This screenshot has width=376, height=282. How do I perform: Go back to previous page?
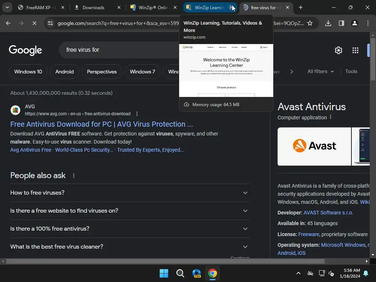coord(8,23)
